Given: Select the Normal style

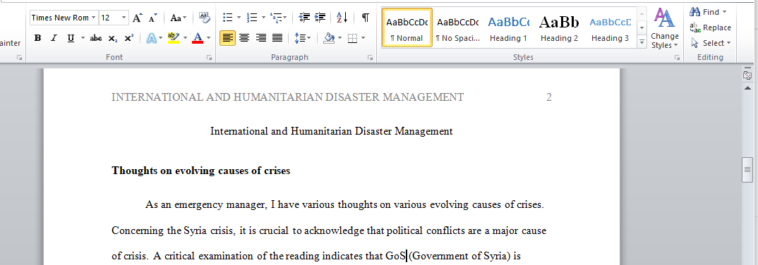Looking at the screenshot, I should [x=407, y=27].
